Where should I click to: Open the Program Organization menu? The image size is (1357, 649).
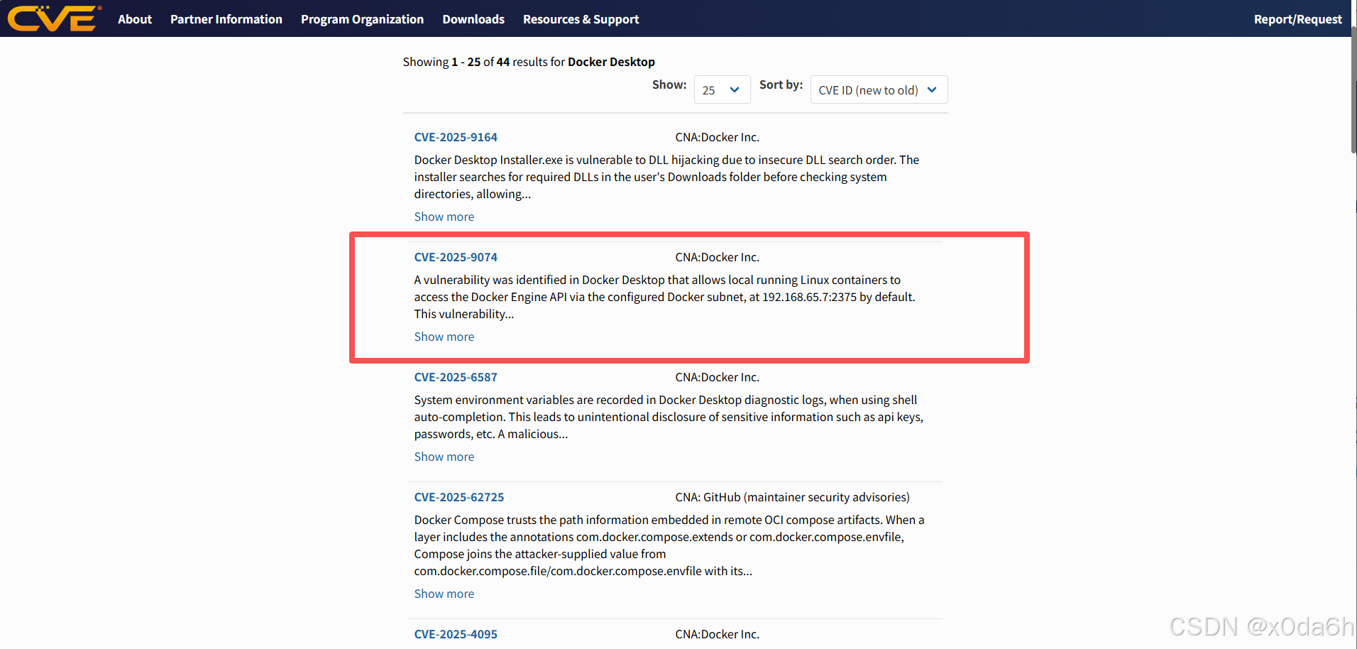coord(362,19)
